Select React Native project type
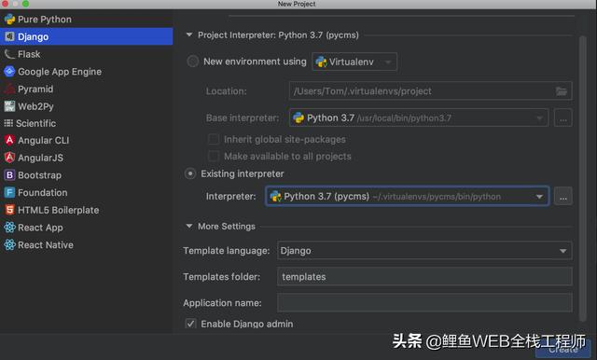The width and height of the screenshot is (597, 360). click(87, 244)
